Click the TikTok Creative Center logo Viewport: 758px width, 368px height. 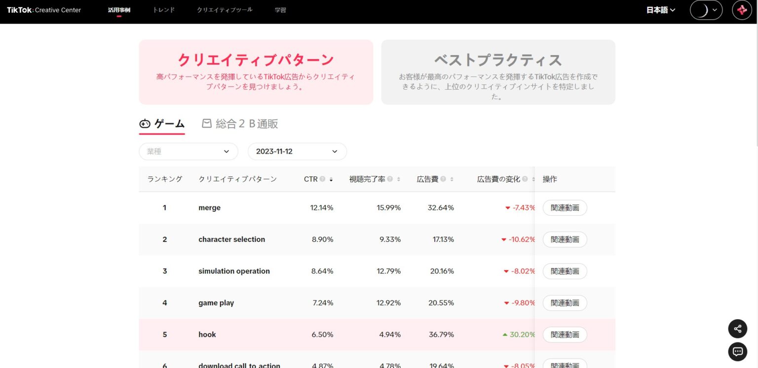pyautogui.click(x=43, y=10)
